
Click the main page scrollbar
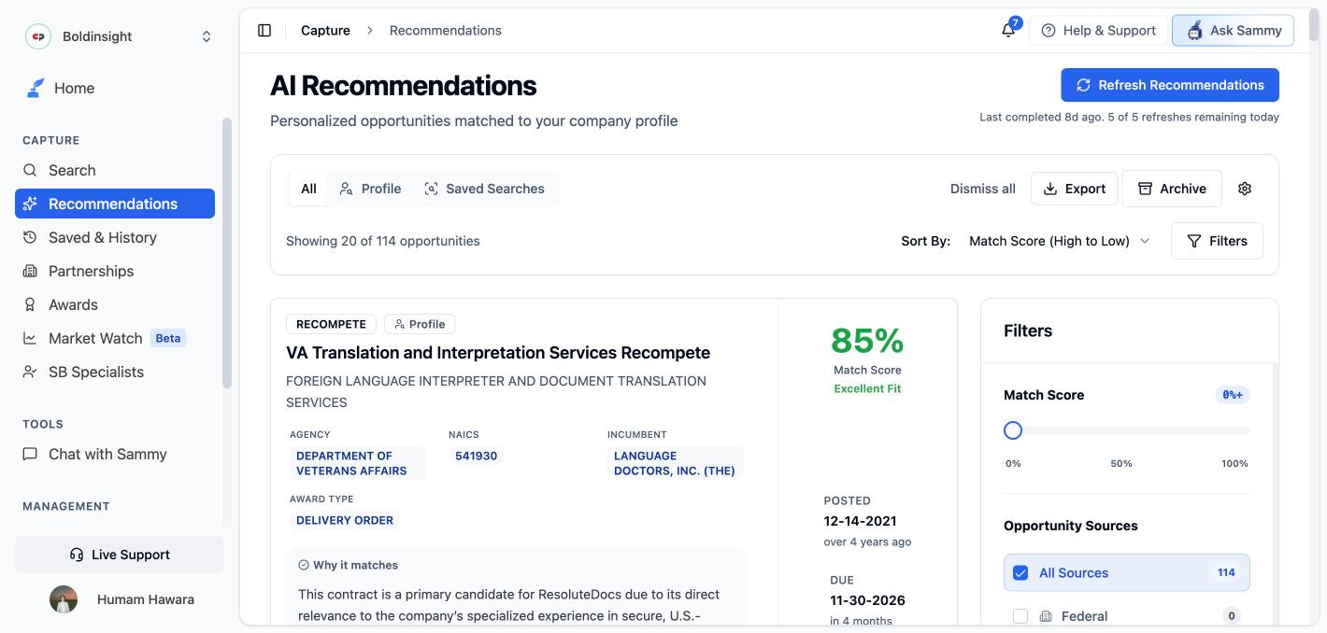coord(1313,25)
